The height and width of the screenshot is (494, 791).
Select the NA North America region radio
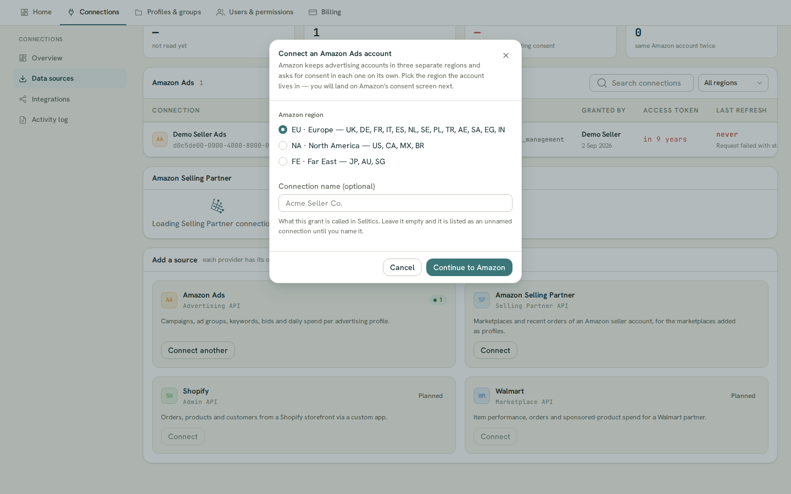[x=283, y=145]
